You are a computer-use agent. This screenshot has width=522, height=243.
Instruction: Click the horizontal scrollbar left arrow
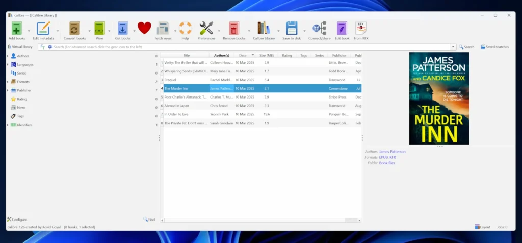[x=163, y=221]
